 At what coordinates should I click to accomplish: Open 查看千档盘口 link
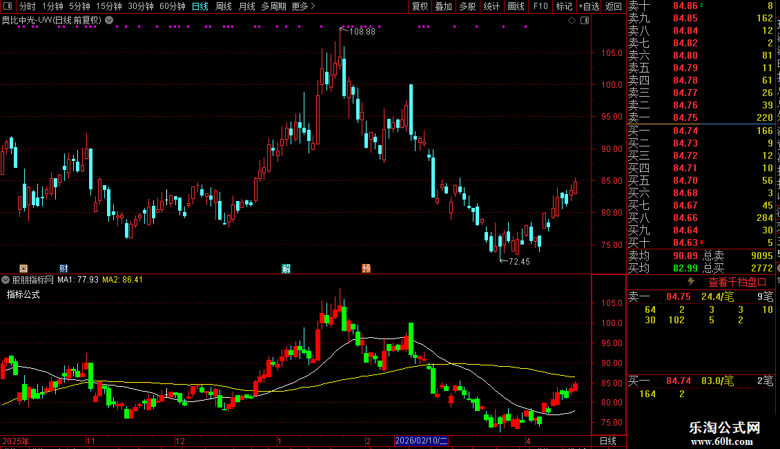[x=737, y=283]
